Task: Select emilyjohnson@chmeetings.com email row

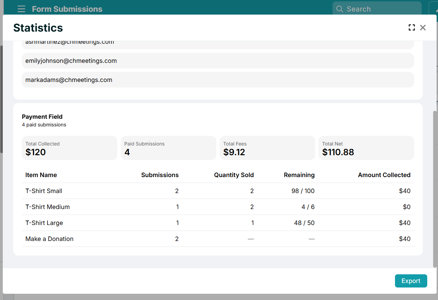Action: [x=218, y=61]
